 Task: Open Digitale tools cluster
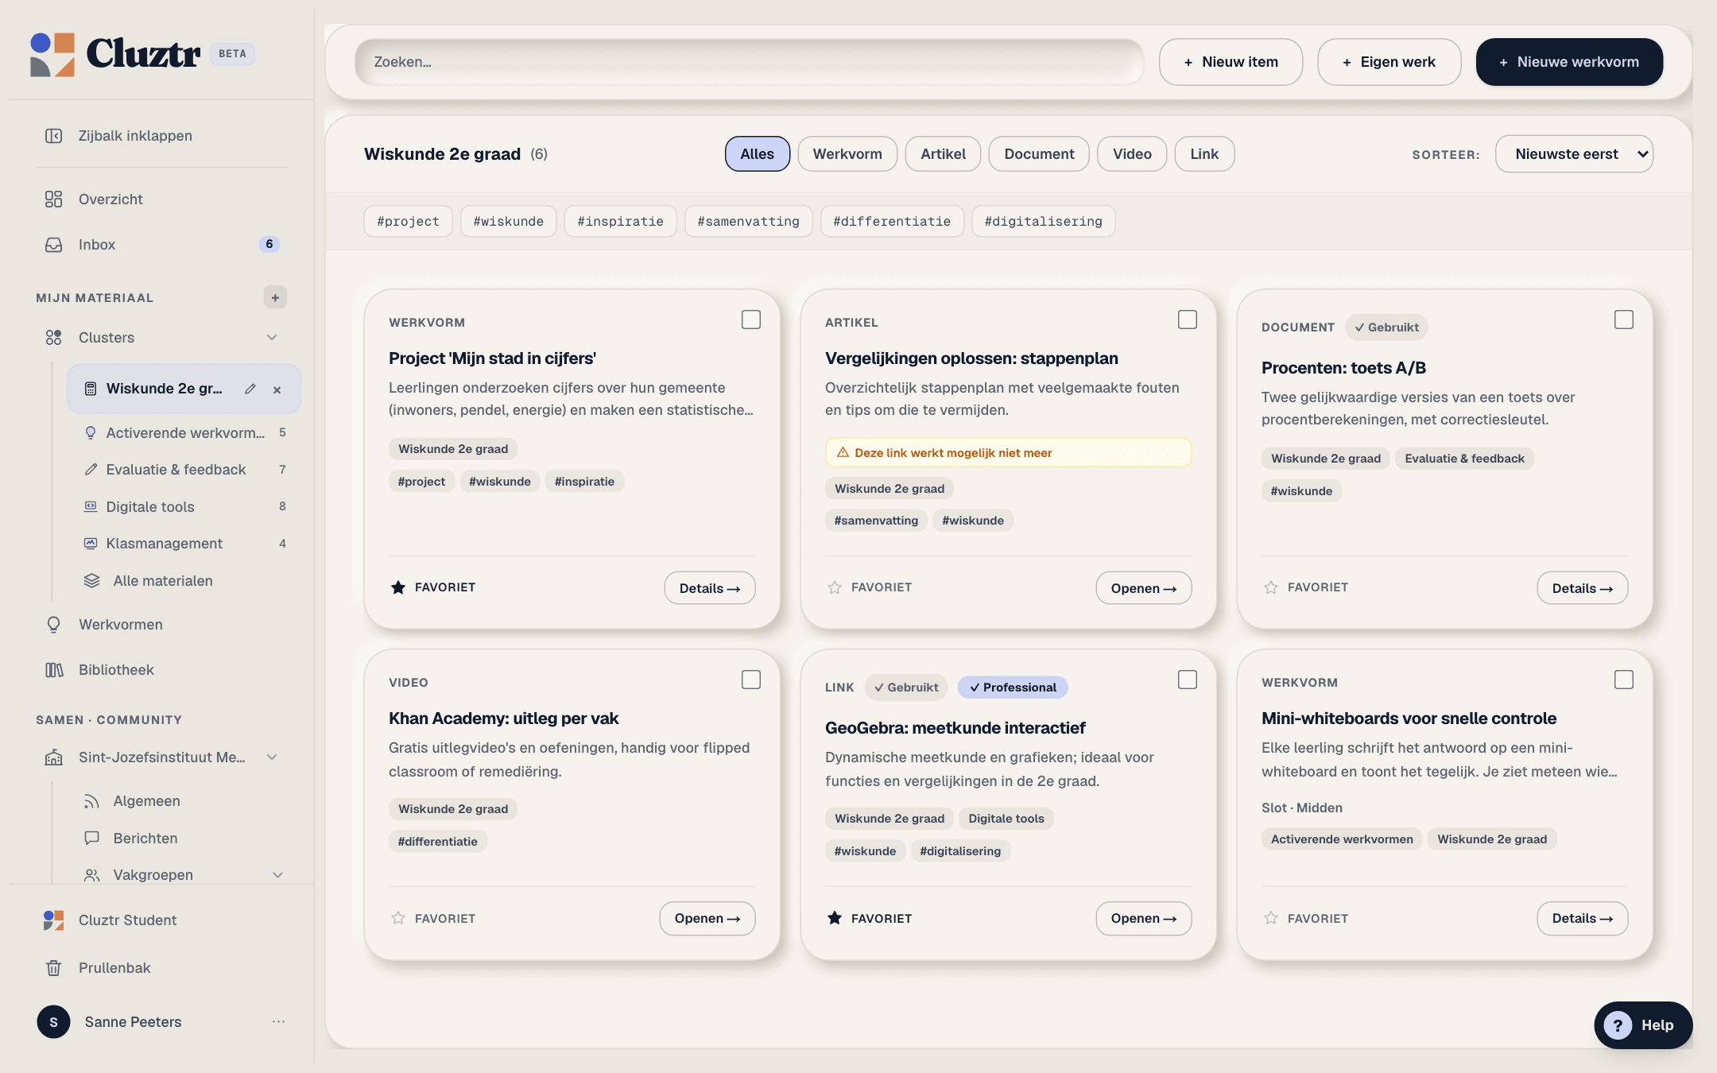click(184, 507)
